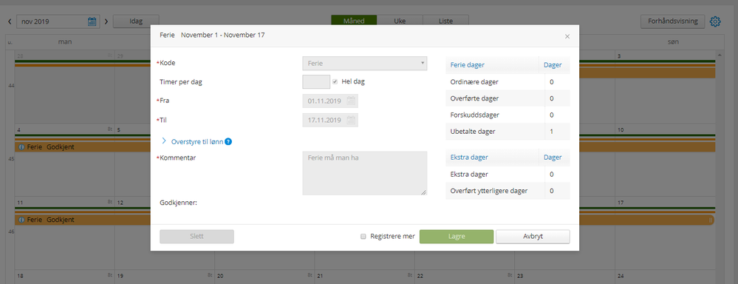Click calendar day 18

point(20,276)
